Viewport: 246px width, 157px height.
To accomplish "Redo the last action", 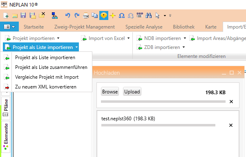I will [x=77, y=15].
